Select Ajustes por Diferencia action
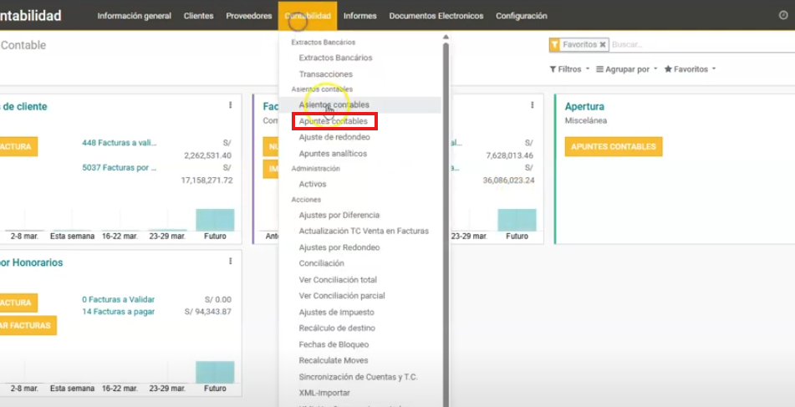Viewport: 795px width, 407px height. (x=339, y=216)
